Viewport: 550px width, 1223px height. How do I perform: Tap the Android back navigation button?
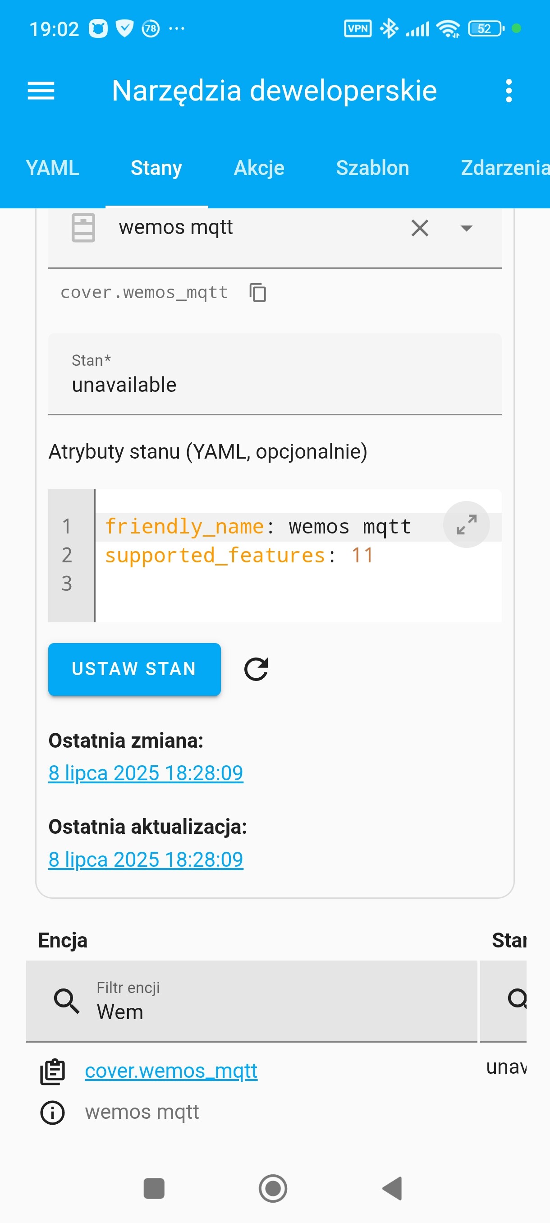[x=393, y=1188]
